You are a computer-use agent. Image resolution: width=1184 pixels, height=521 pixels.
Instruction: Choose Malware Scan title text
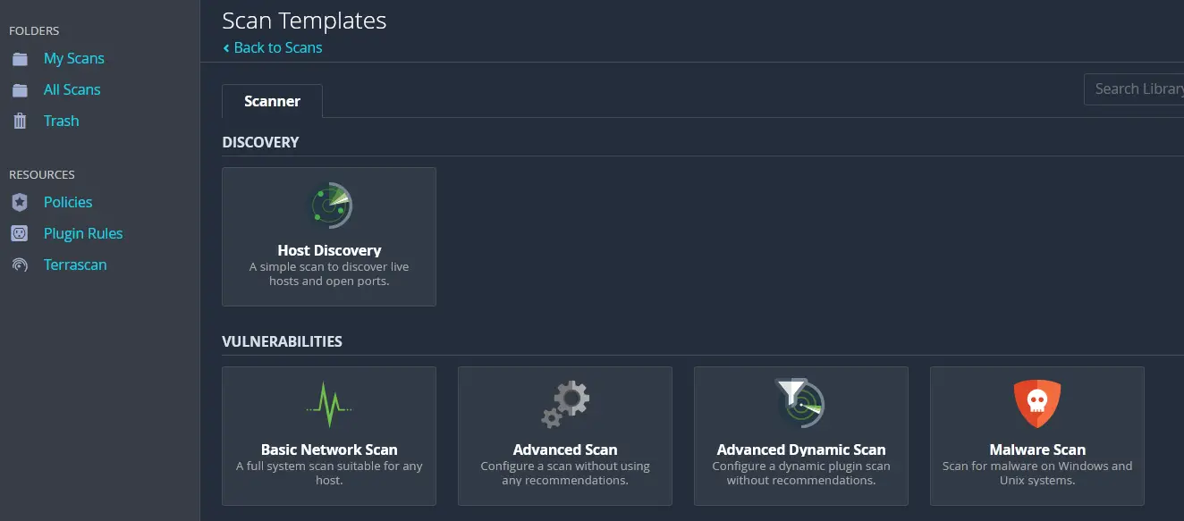click(1037, 450)
